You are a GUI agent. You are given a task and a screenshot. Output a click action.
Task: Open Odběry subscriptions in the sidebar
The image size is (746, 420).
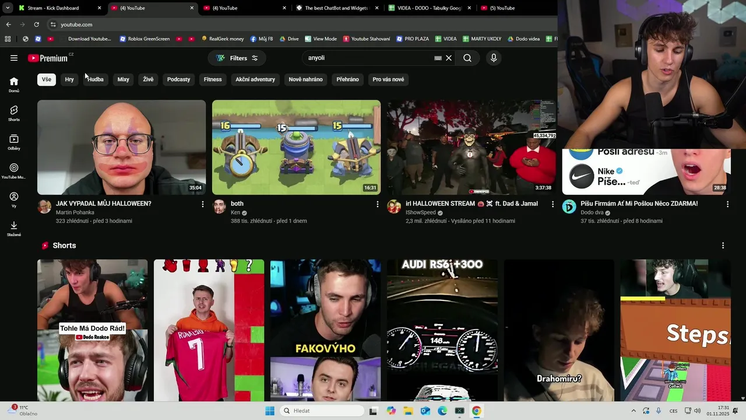pyautogui.click(x=14, y=142)
